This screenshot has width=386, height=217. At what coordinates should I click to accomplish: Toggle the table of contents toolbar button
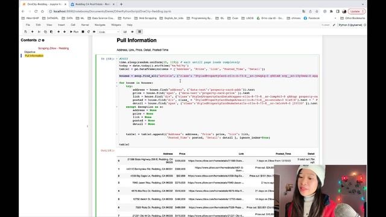139,32
